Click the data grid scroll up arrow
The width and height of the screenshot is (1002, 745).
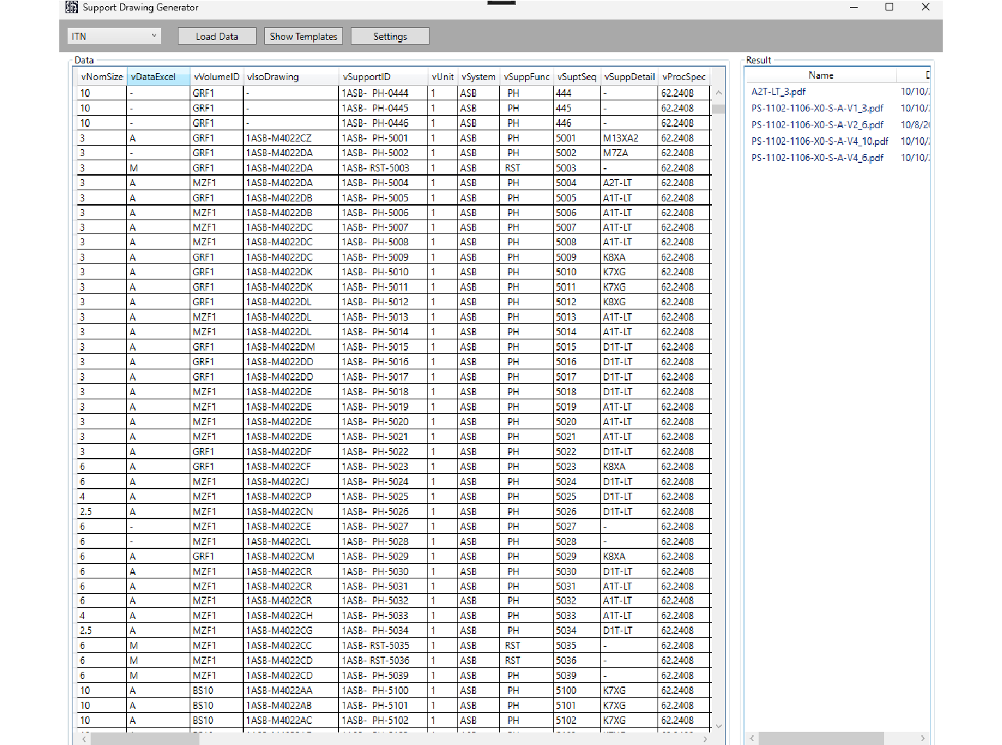718,93
